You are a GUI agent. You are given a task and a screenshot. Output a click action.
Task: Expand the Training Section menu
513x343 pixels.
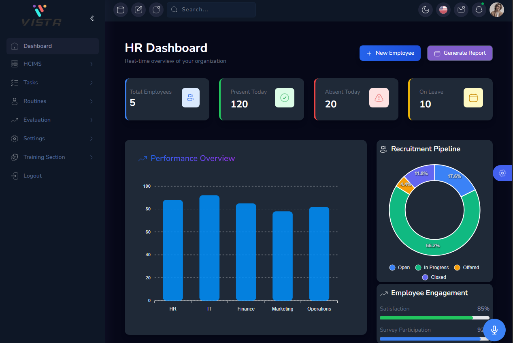pos(53,157)
